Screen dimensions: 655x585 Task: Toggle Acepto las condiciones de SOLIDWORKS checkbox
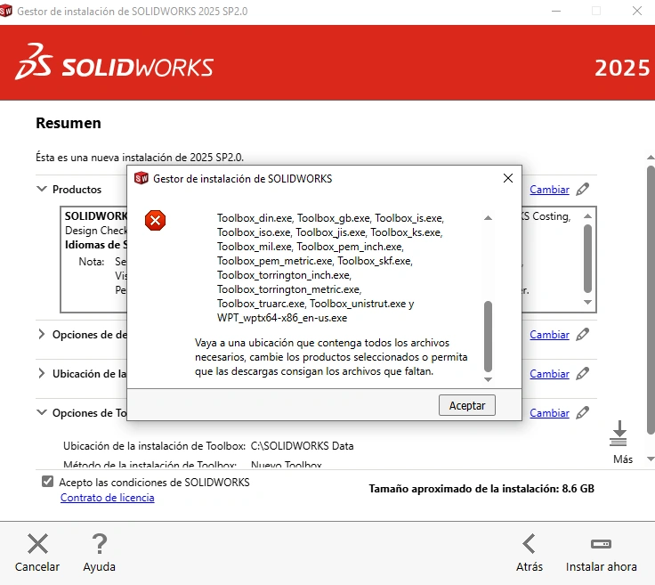48,482
